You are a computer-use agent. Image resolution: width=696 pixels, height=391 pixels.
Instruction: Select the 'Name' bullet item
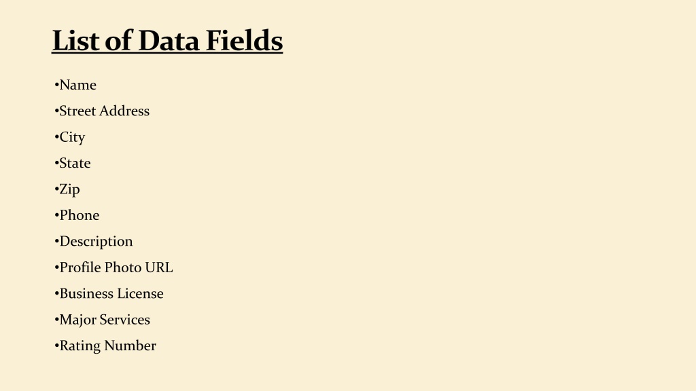tap(75, 85)
